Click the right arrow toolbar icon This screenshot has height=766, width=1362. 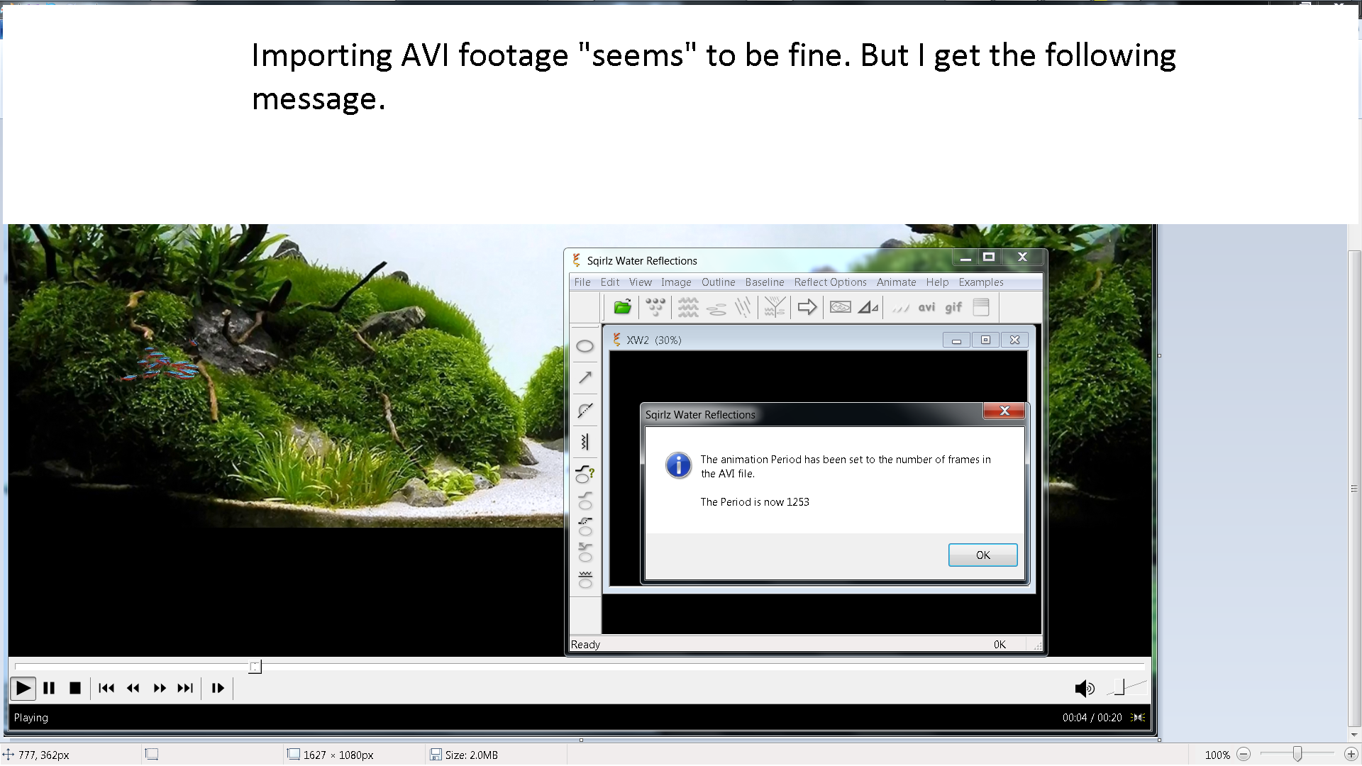tap(807, 307)
